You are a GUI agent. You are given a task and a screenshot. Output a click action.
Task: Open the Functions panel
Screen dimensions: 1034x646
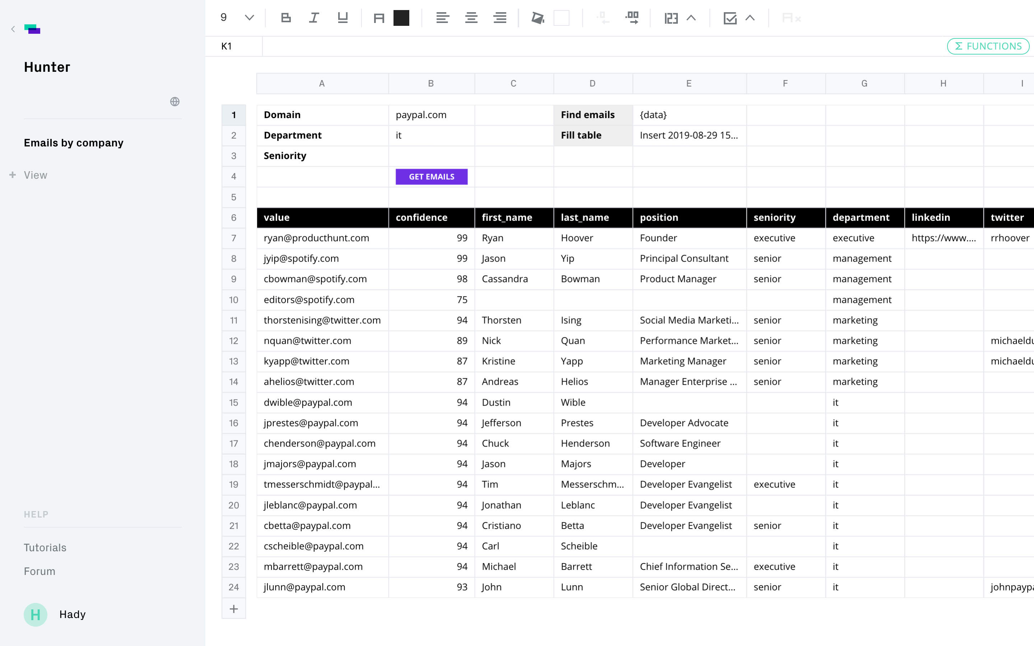tap(988, 46)
